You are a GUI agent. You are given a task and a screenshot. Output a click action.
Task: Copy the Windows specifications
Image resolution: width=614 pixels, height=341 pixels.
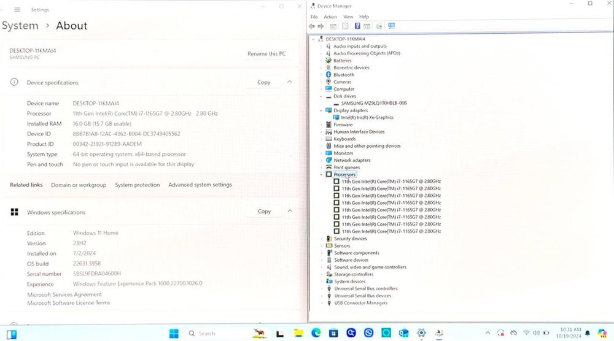(264, 211)
